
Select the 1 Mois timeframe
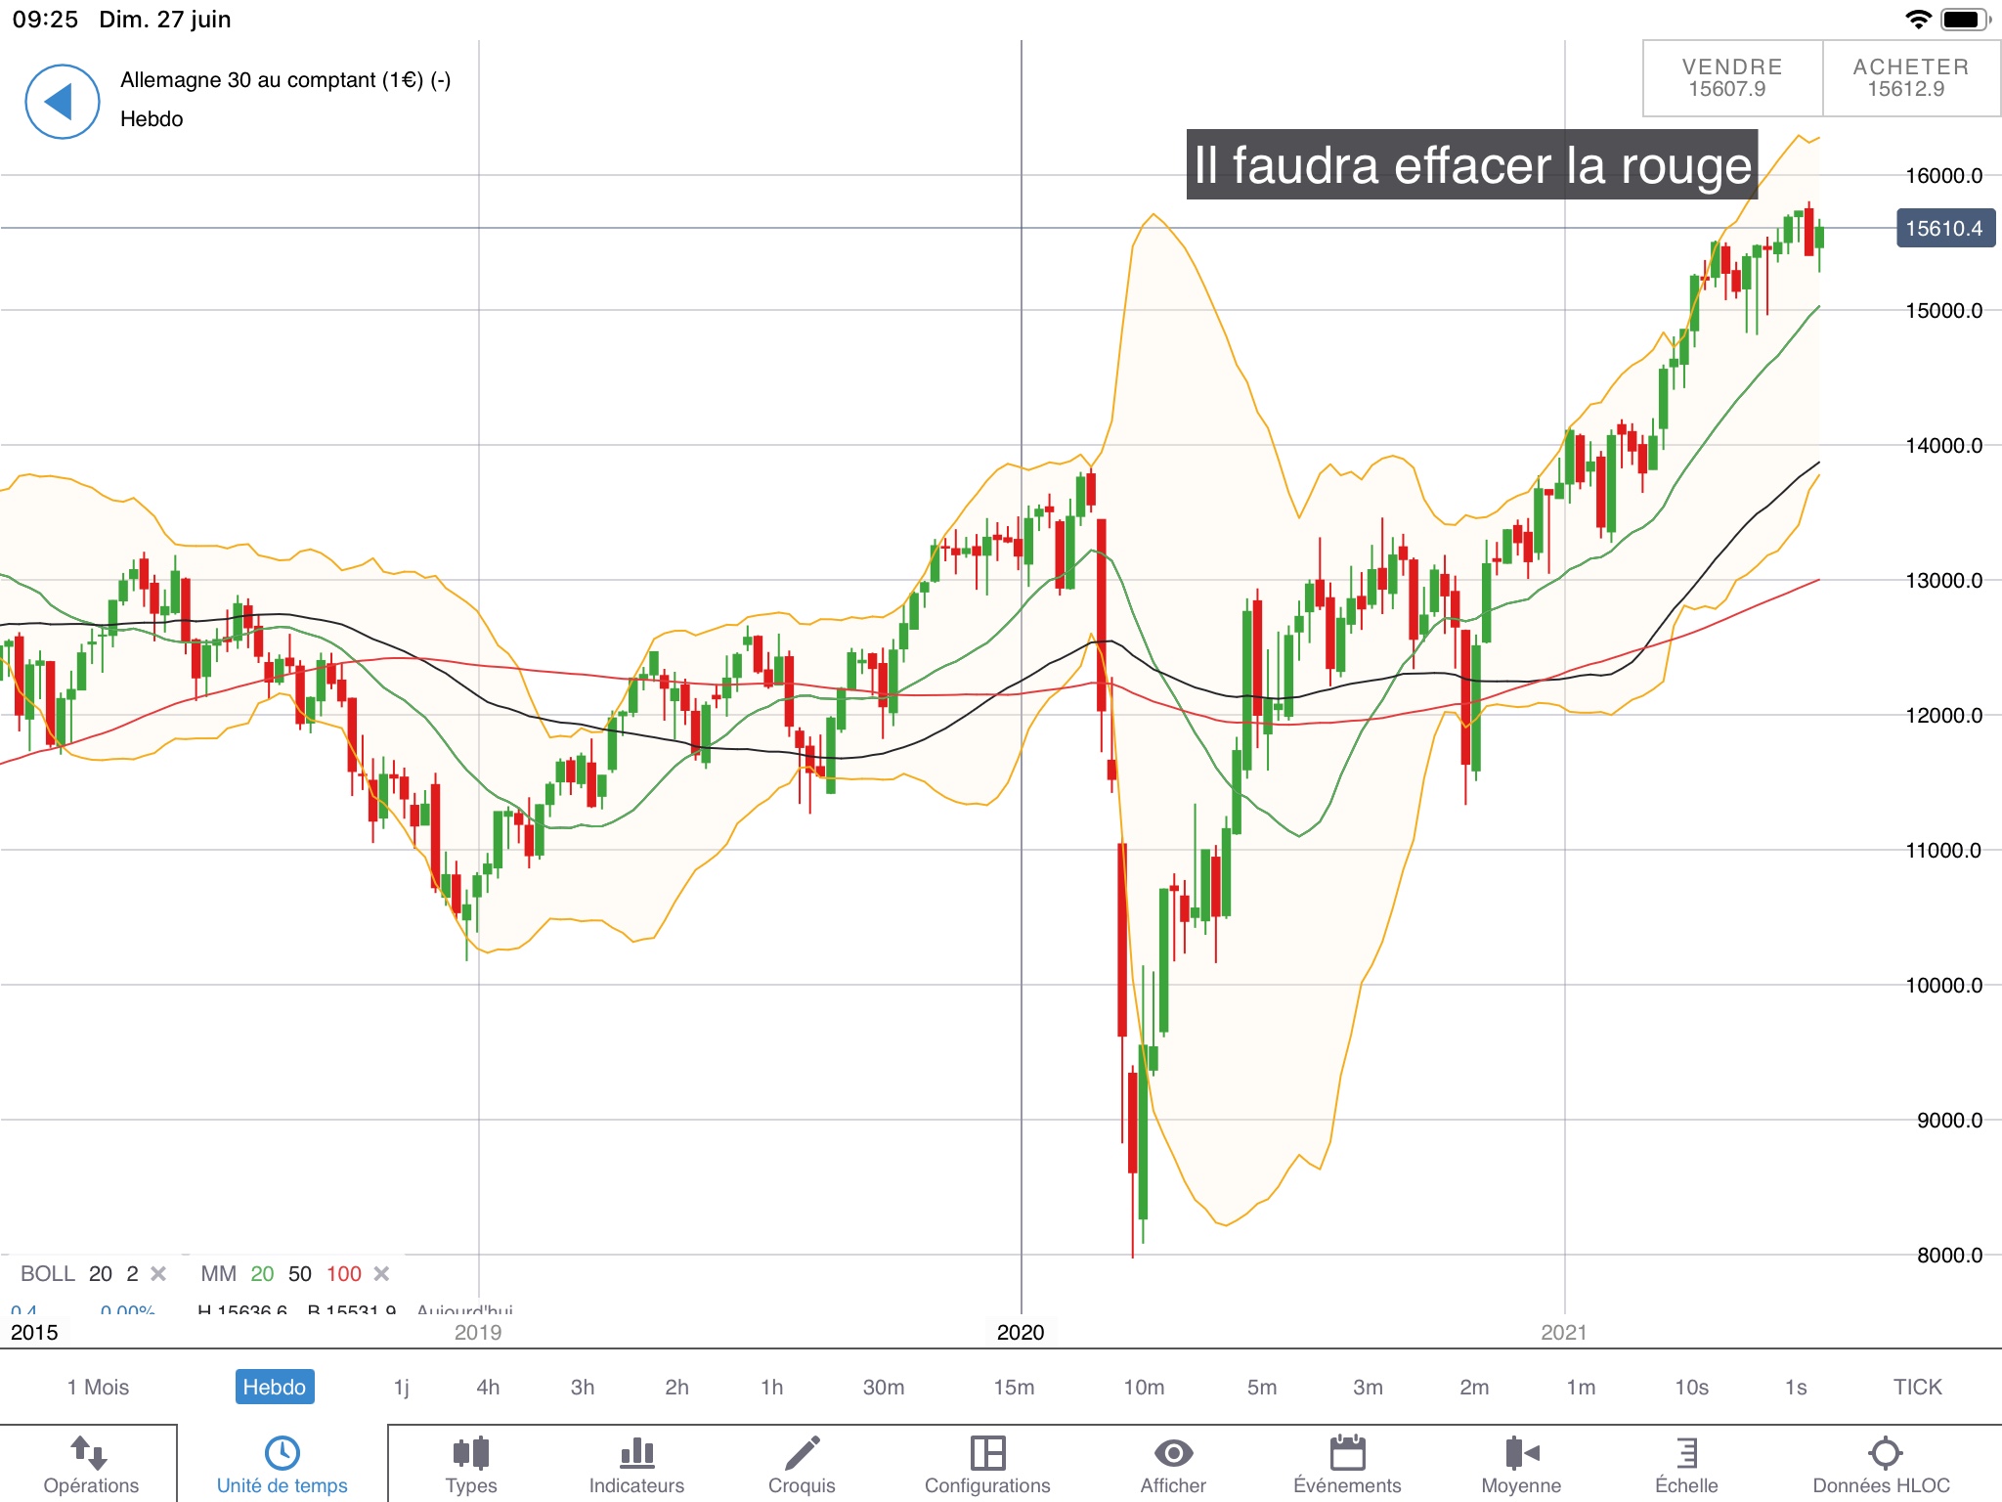(x=98, y=1387)
